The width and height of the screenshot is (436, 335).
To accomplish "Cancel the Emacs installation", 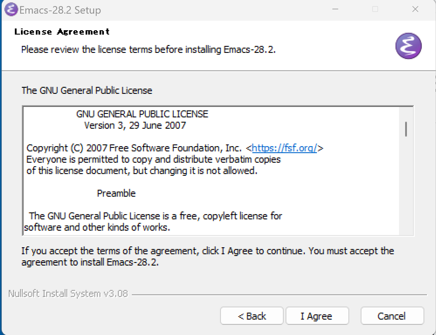I will tap(392, 316).
